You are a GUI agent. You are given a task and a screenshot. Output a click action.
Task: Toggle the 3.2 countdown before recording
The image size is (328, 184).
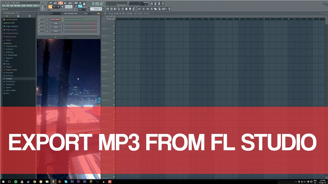coord(60,3)
